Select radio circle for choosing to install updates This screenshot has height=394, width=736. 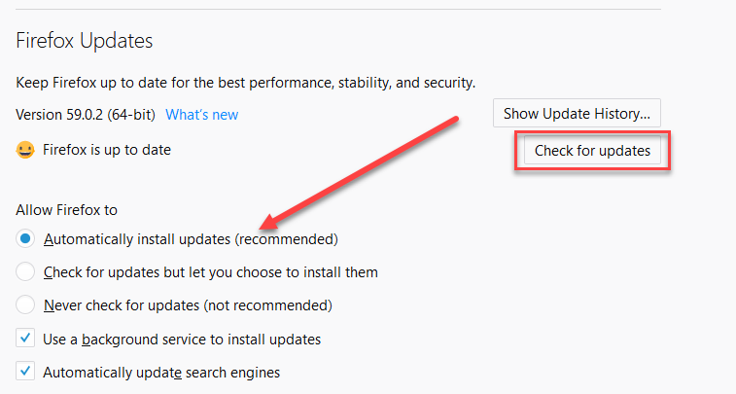[x=25, y=271]
